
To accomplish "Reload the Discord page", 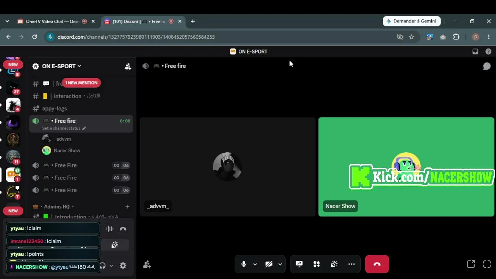I will [x=34, y=37].
